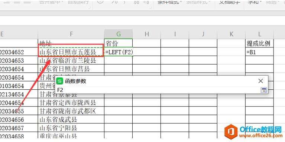The image size is (285, 142).
Task: Select column J header
Action: click(203, 34)
